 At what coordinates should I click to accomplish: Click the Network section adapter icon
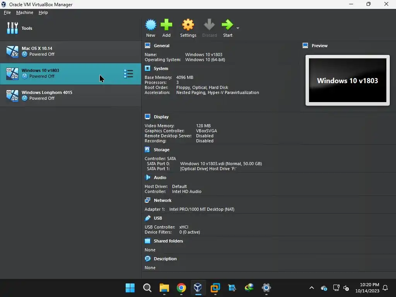147,200
